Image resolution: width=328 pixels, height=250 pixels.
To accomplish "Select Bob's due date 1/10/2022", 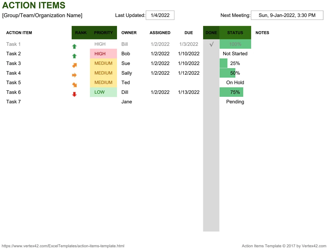I will click(189, 54).
